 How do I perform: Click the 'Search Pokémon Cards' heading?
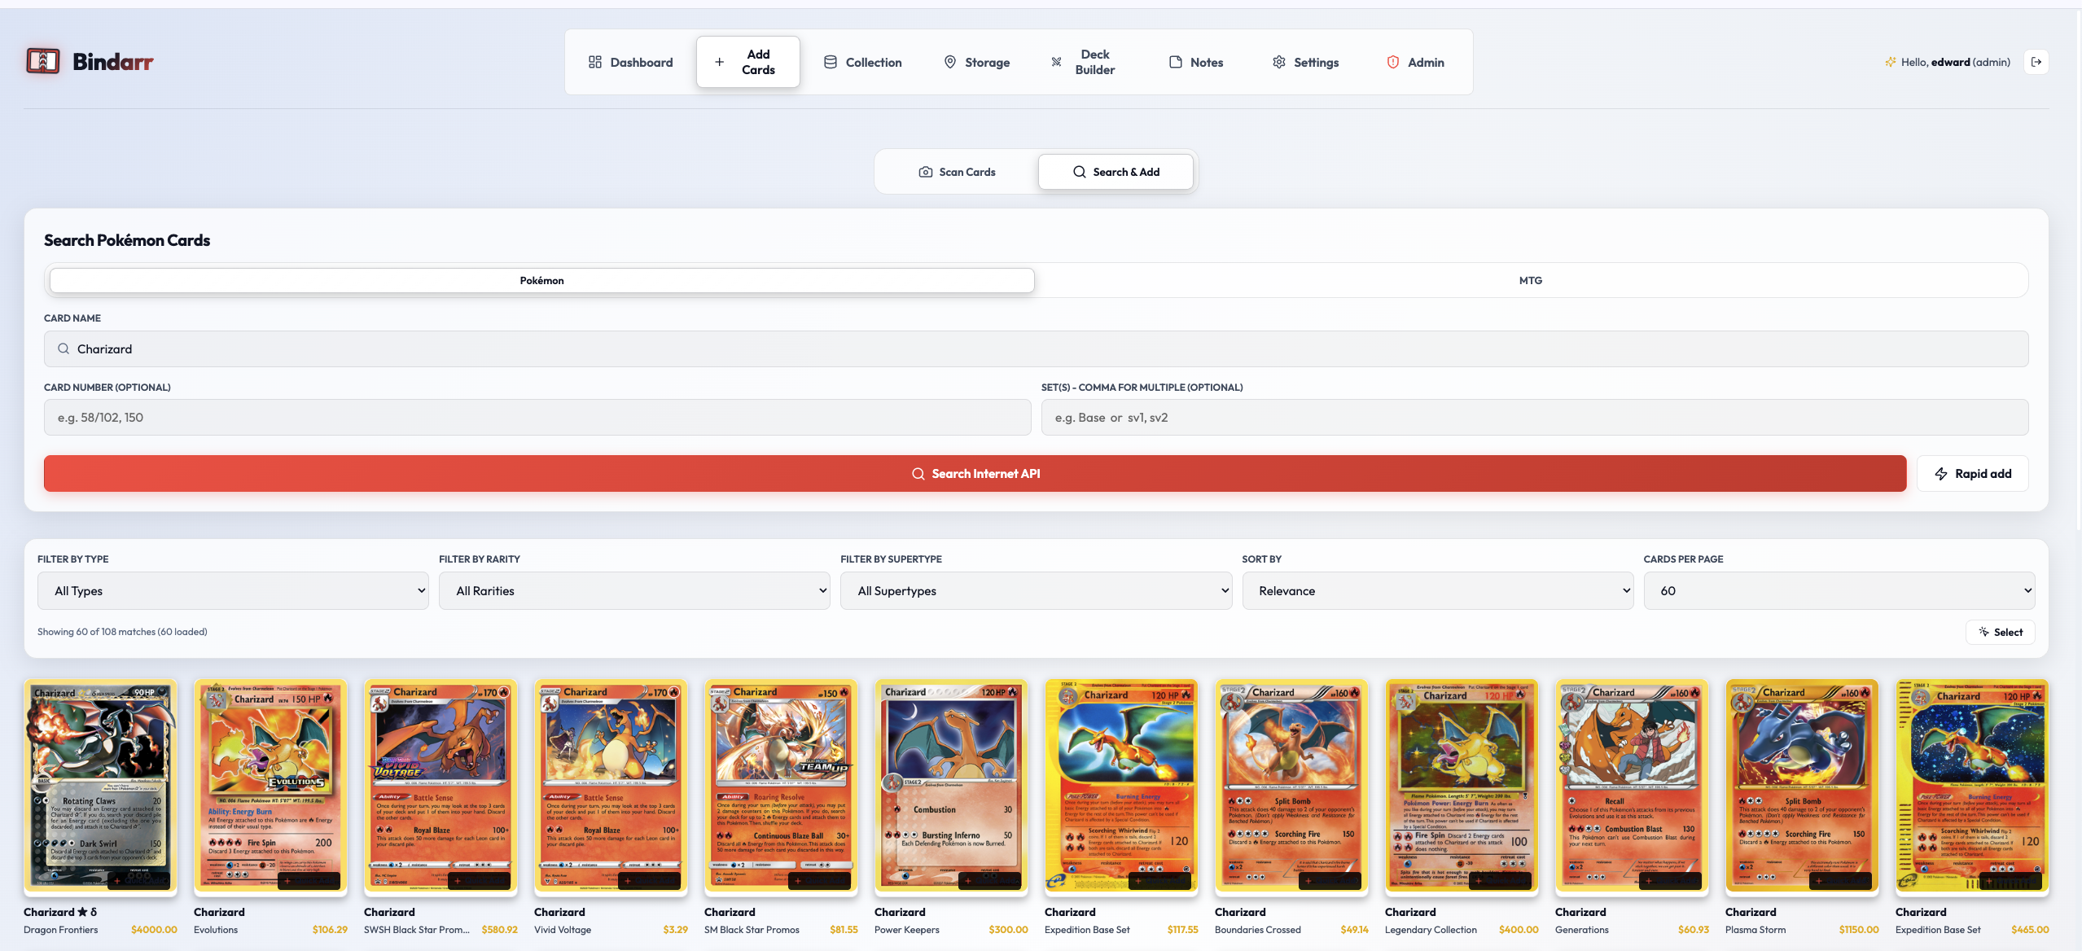click(127, 240)
